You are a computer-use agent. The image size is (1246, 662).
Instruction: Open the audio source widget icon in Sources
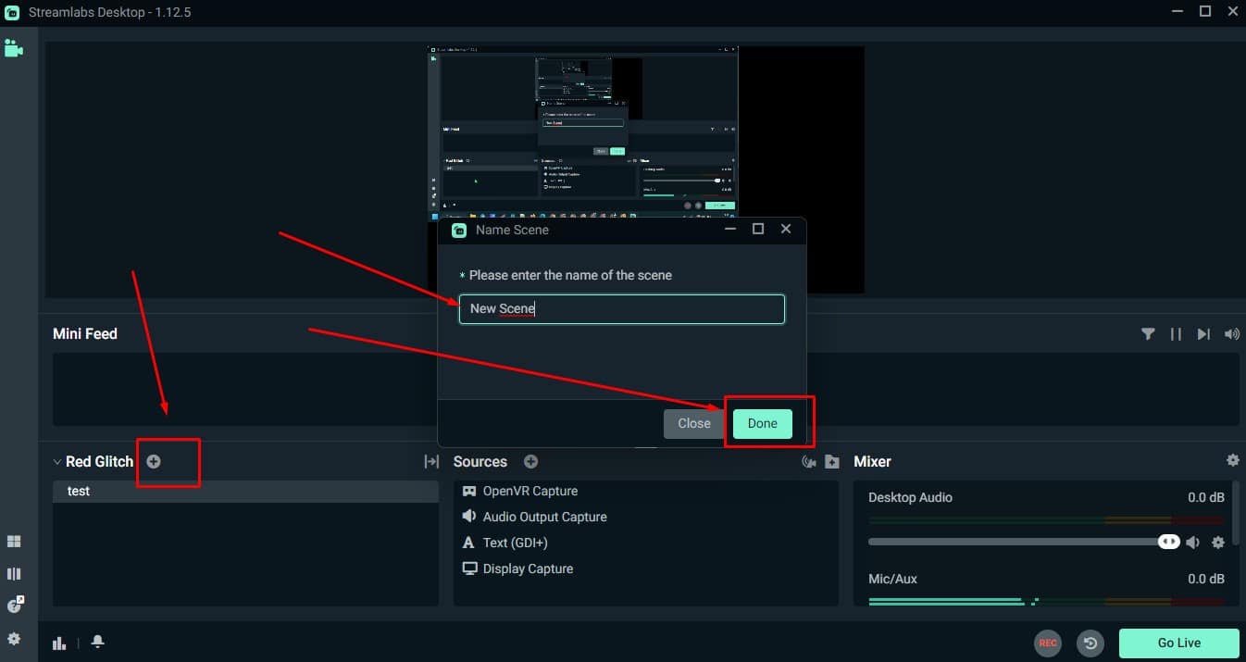click(808, 461)
